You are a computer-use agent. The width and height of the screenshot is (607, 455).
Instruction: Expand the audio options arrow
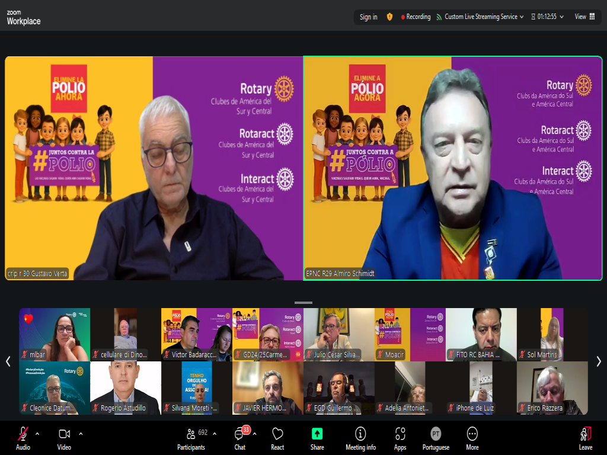point(37,433)
